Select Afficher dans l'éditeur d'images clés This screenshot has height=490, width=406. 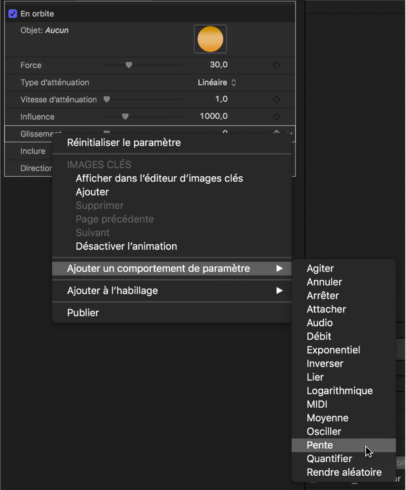point(159,178)
